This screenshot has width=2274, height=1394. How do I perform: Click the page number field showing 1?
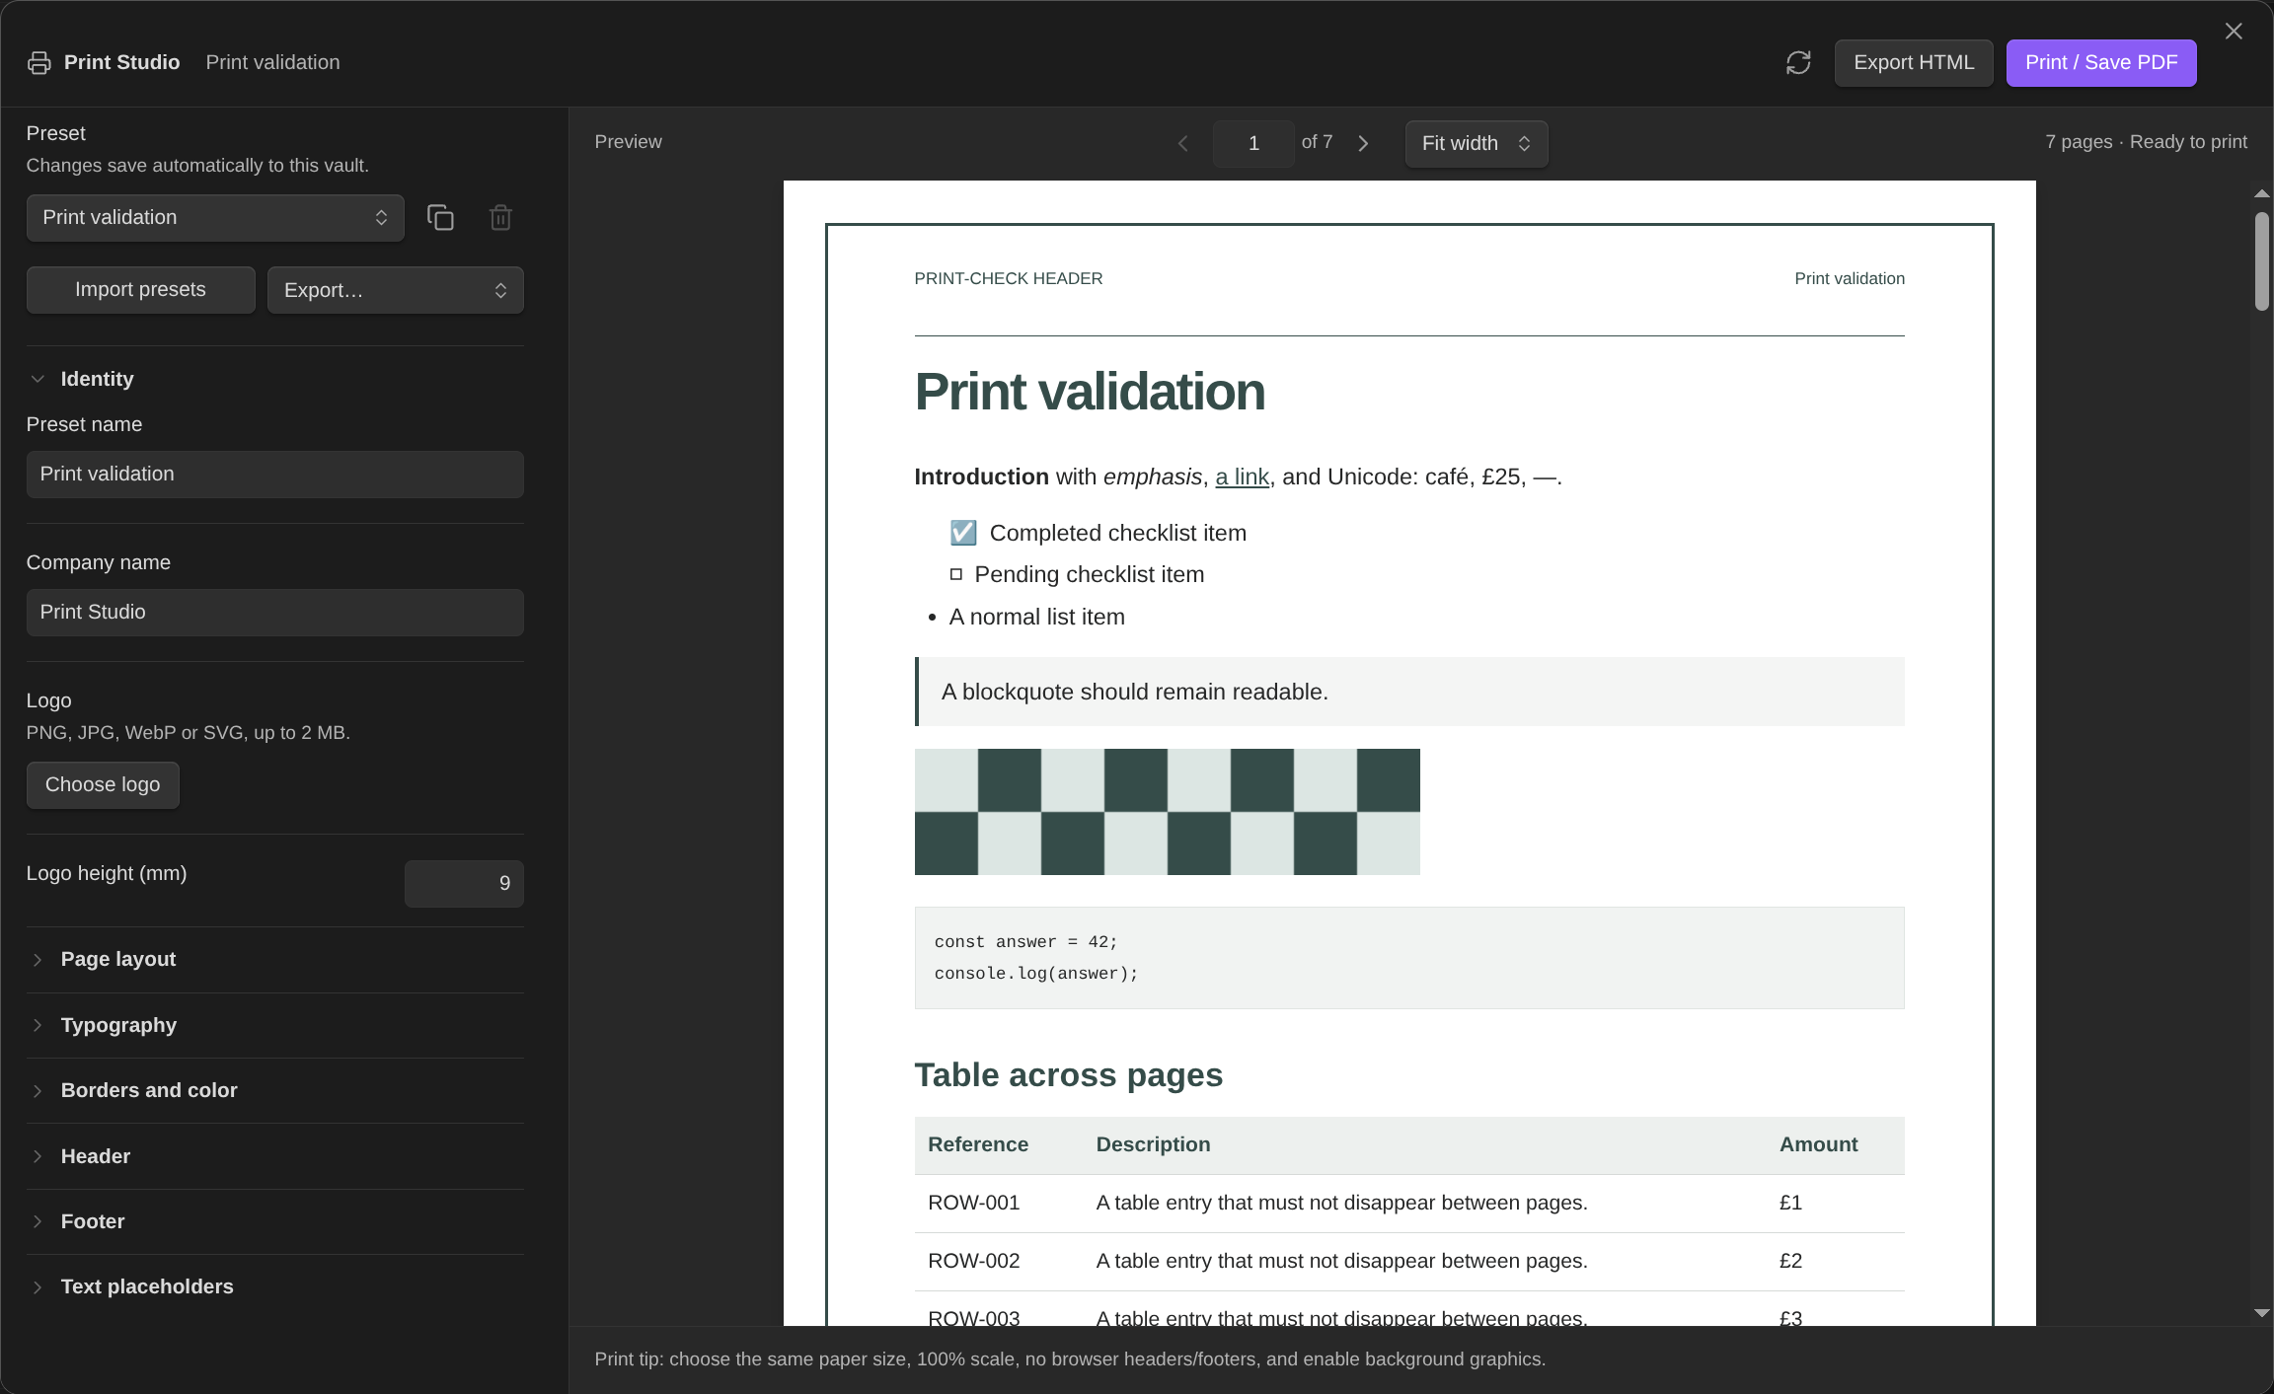1253,144
